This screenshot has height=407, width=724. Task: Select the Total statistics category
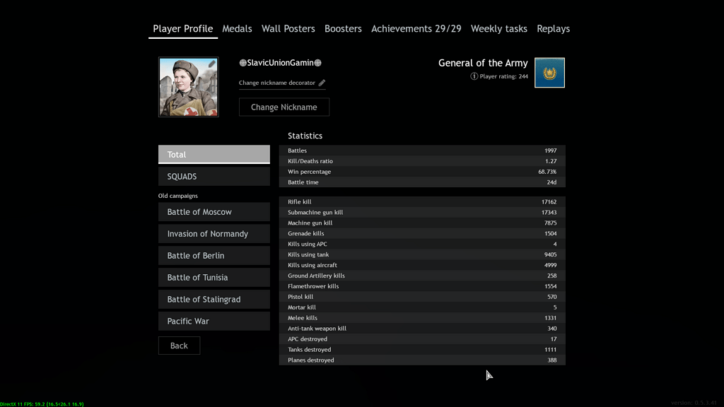[x=214, y=155]
